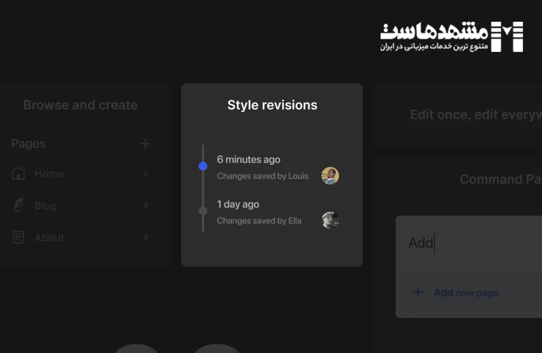Select the 6 minutes ago revision
Viewport: 542px width, 353px height.
click(249, 160)
